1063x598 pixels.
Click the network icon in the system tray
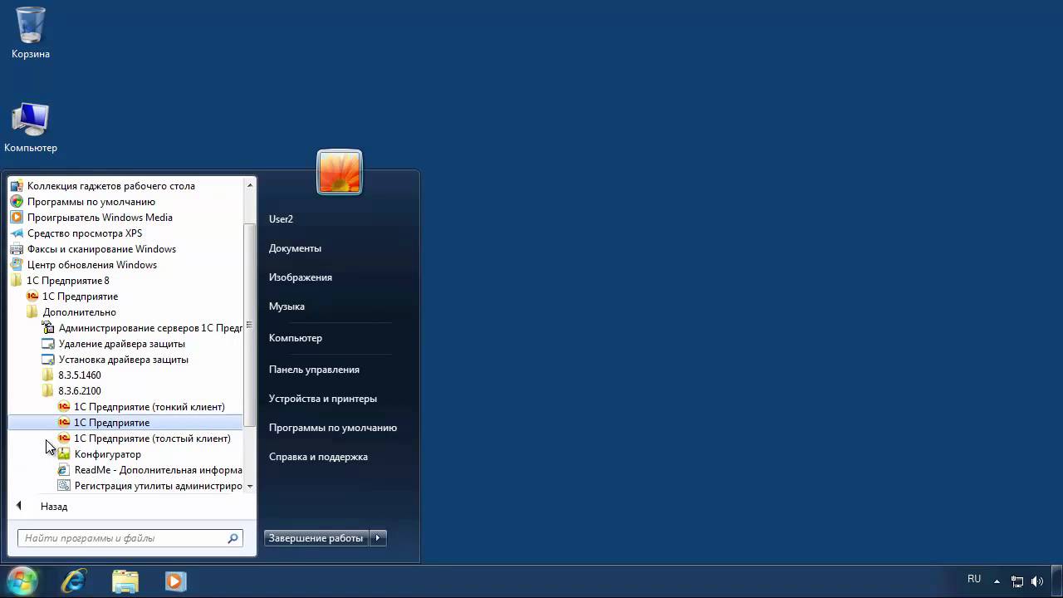pos(1017,581)
